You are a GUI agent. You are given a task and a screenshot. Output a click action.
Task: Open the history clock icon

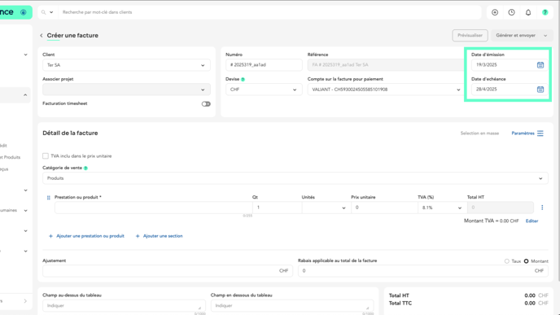click(511, 12)
